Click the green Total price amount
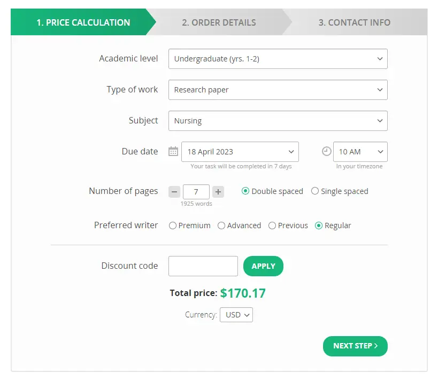 click(243, 293)
